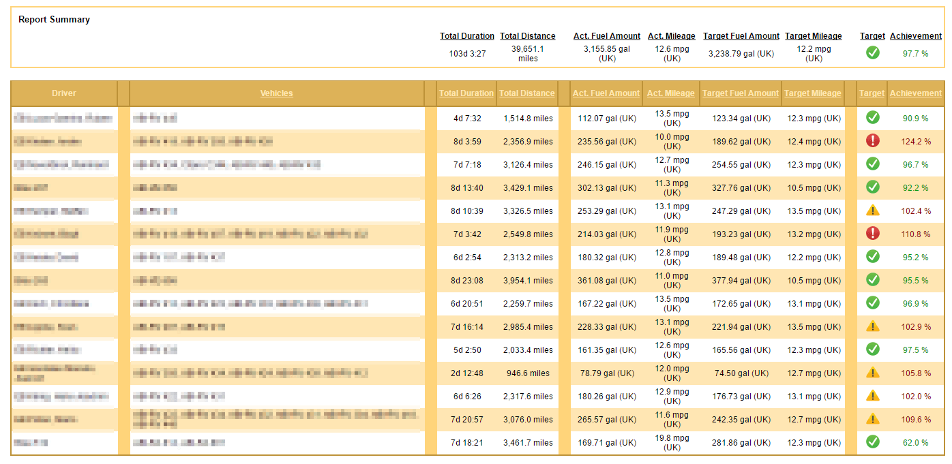Screen dimensions: 952x464
Task: Select summary distance 39,651.1 miles
Action: tap(528, 54)
